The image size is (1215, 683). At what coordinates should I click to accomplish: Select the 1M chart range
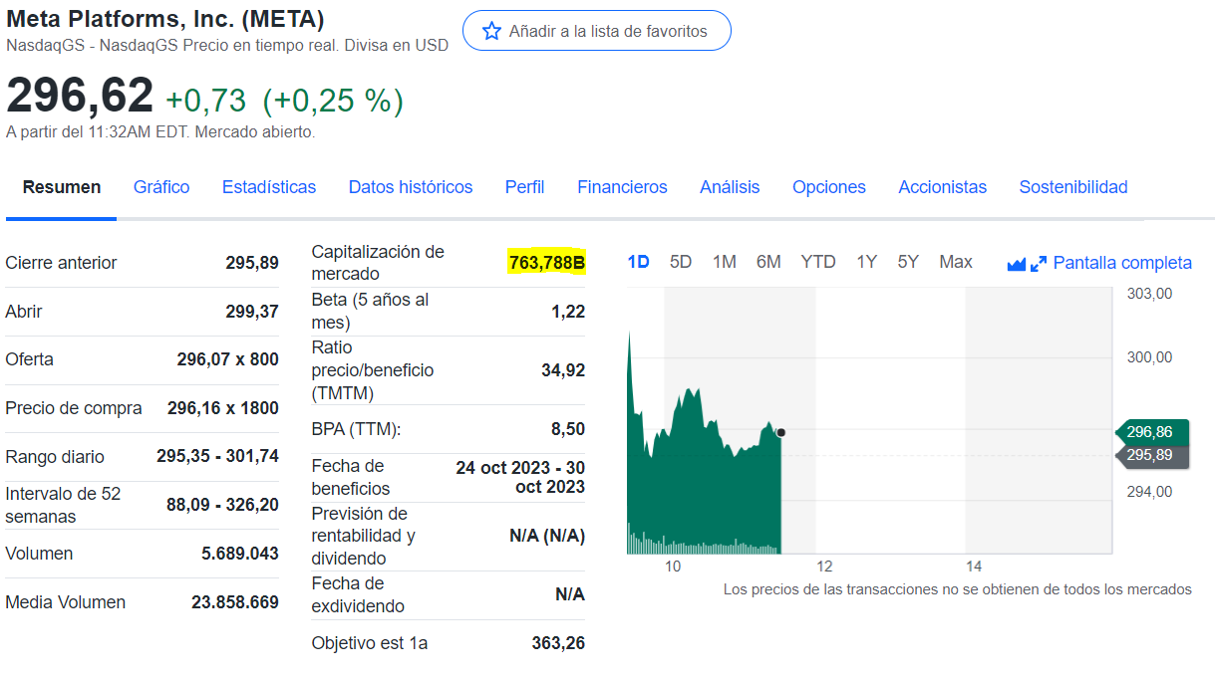click(725, 262)
